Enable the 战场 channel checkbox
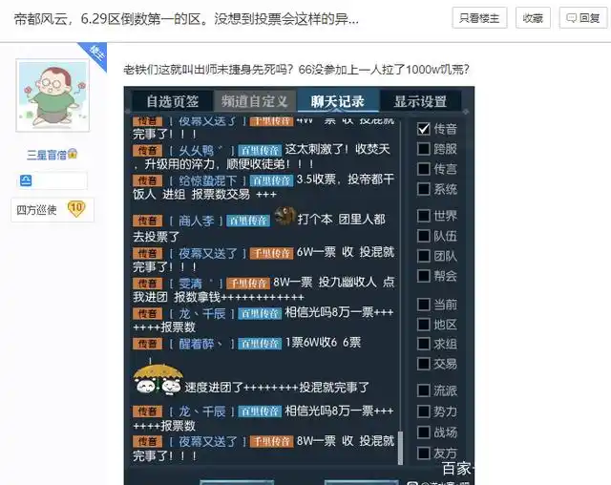This screenshot has height=485, width=611. [424, 432]
